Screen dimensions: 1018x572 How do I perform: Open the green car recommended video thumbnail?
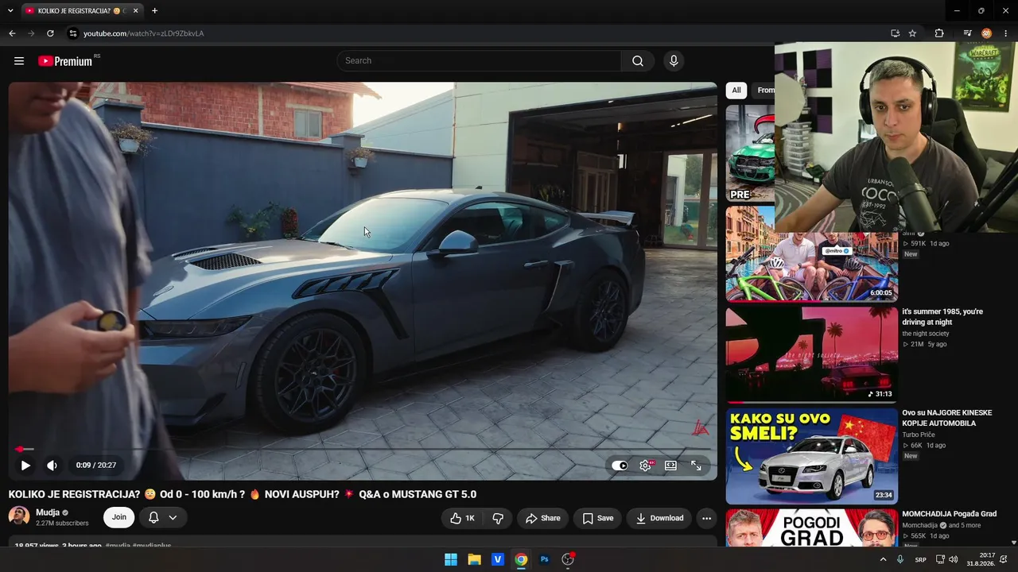750,153
